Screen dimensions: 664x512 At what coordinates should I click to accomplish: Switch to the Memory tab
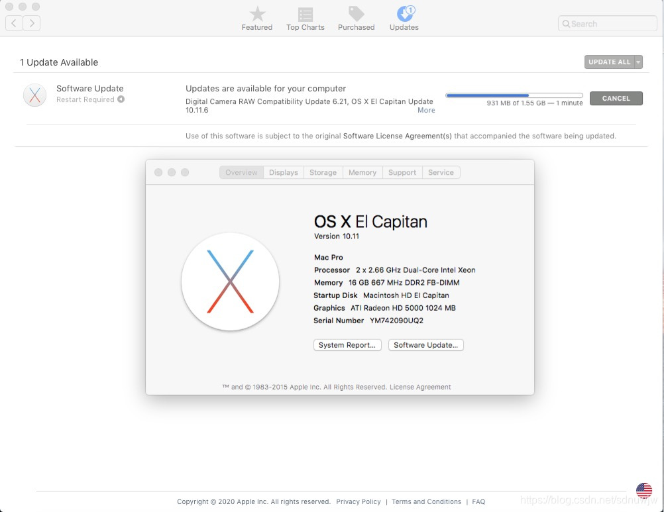point(362,172)
